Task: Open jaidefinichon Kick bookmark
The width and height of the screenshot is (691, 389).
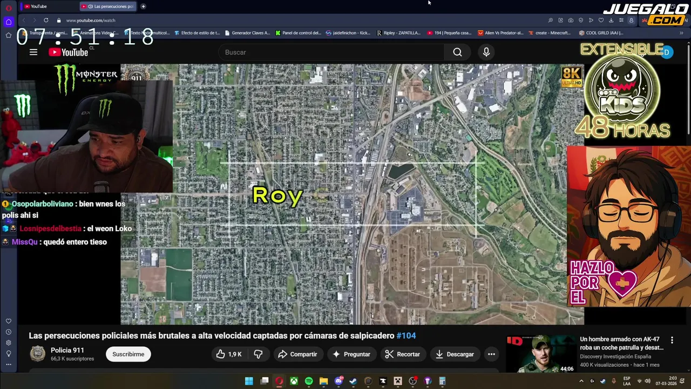Action: [x=348, y=33]
